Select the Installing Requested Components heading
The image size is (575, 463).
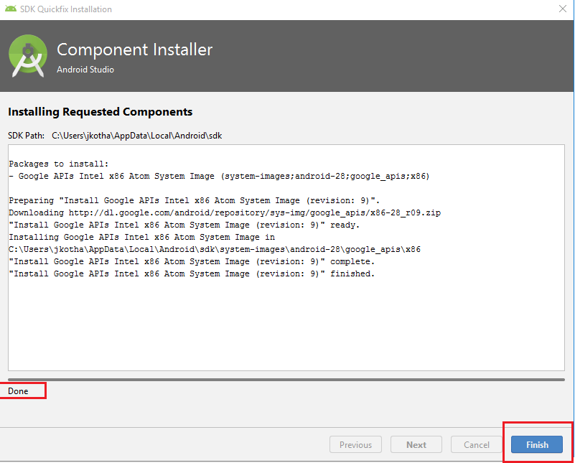(100, 112)
